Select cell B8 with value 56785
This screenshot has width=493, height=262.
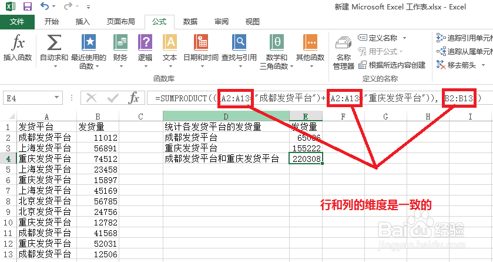click(98, 201)
